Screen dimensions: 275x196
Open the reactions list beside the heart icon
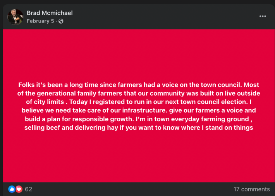point(28,189)
